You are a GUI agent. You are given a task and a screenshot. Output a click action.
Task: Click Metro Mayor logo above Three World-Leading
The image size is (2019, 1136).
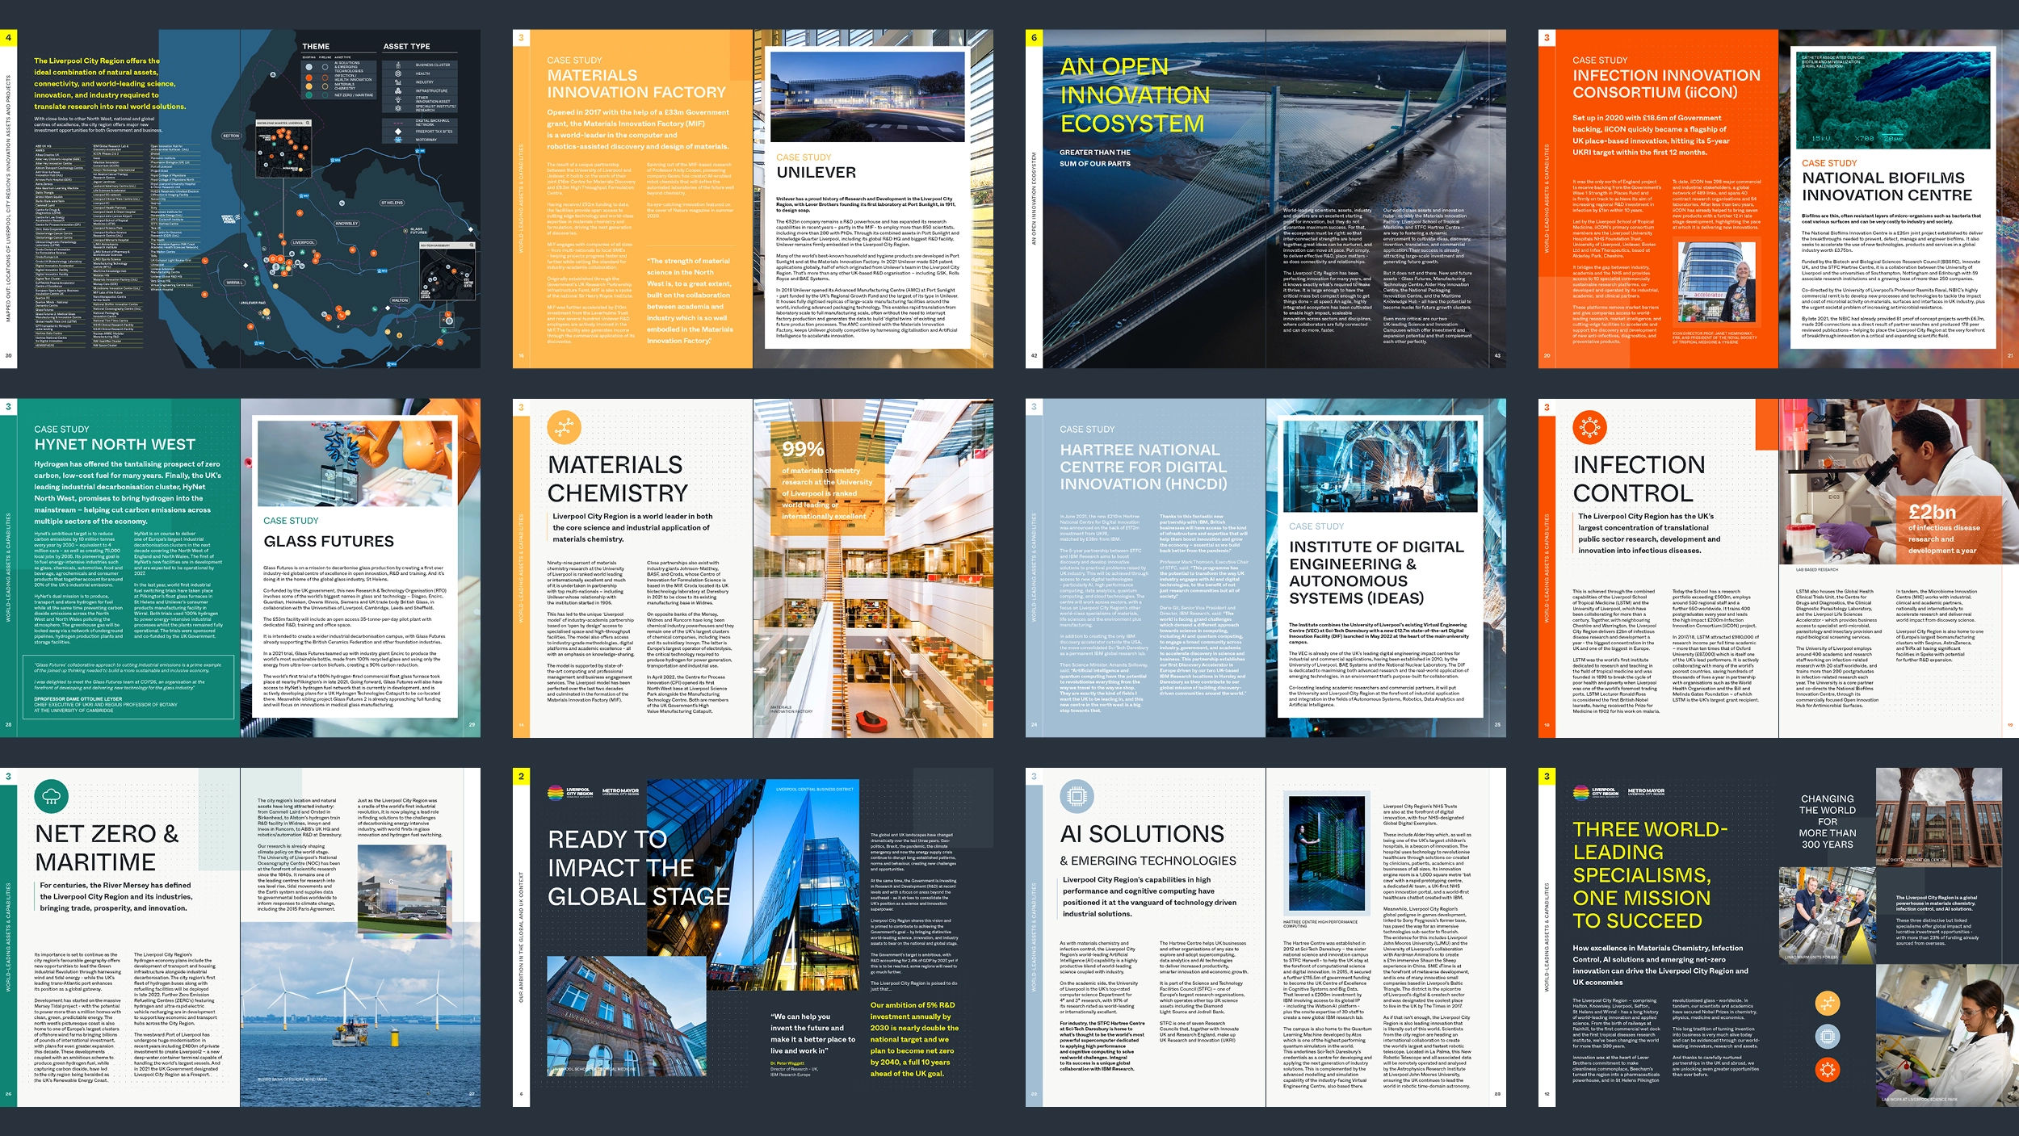[x=1646, y=792]
